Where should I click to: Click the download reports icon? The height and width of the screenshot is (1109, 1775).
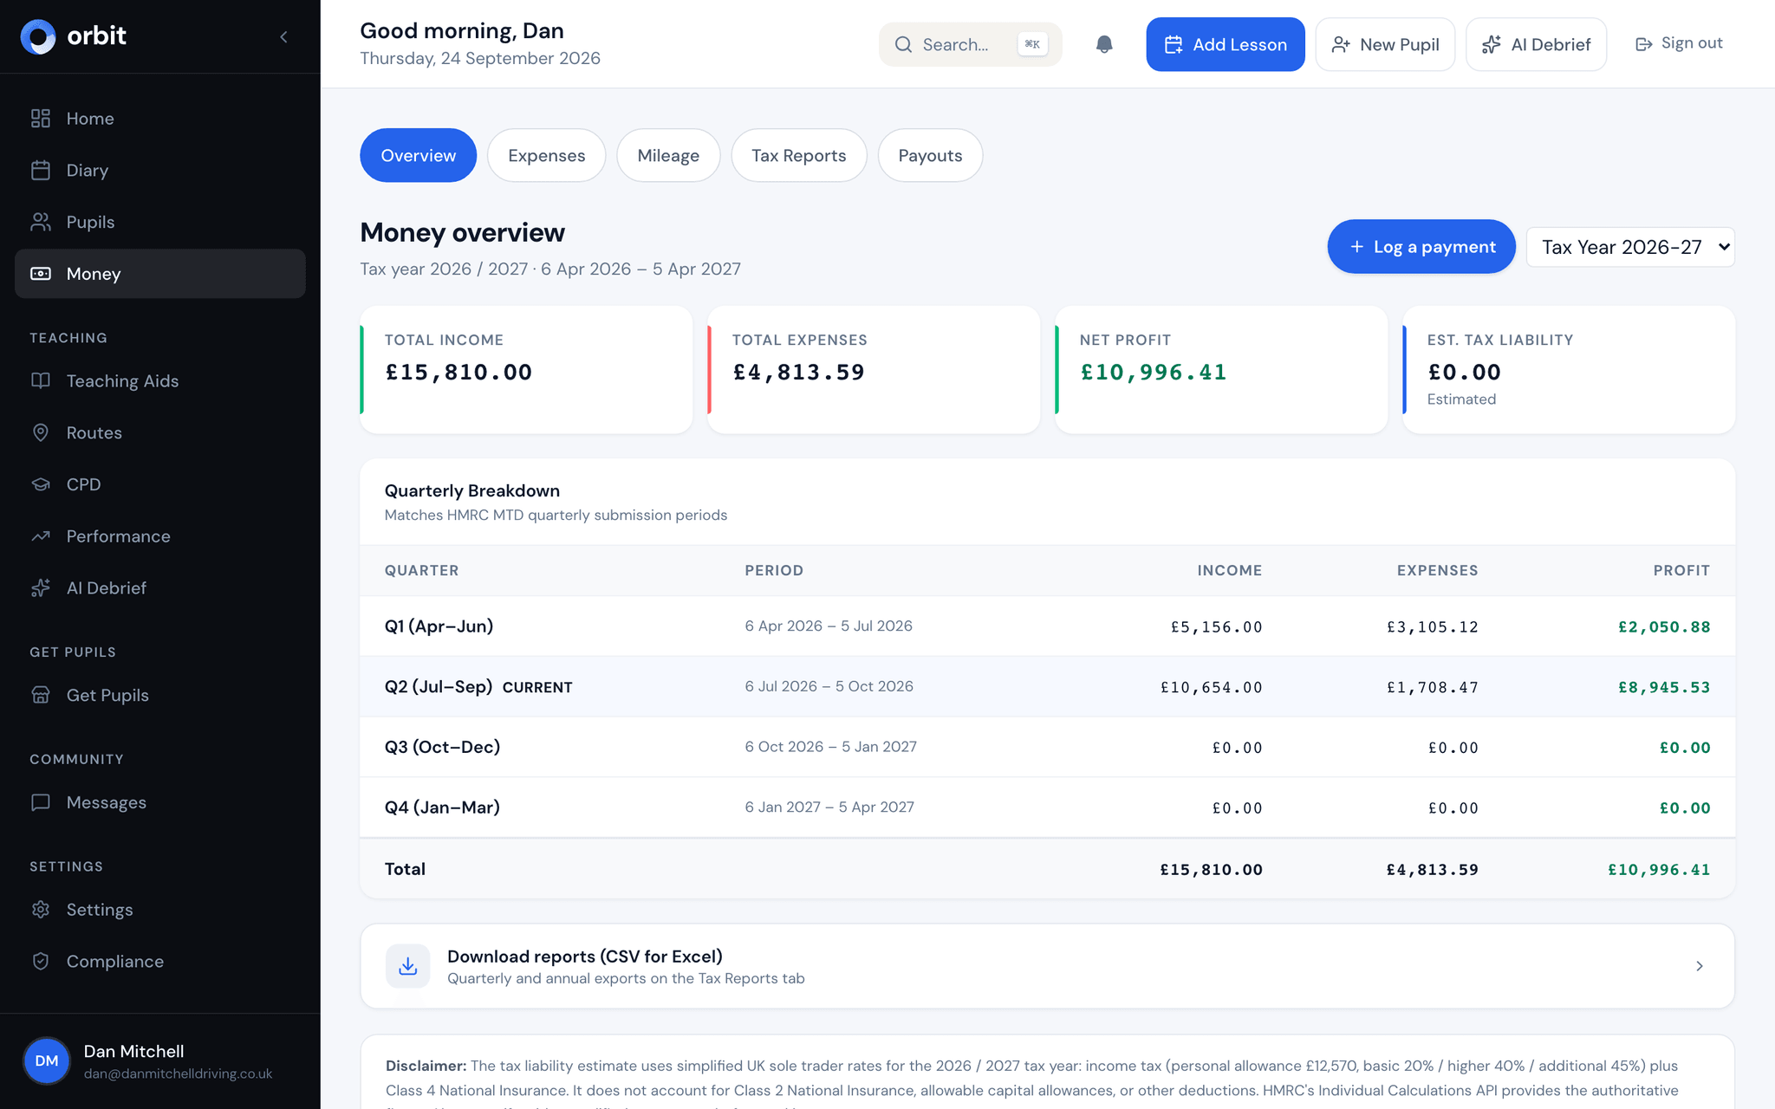point(408,966)
